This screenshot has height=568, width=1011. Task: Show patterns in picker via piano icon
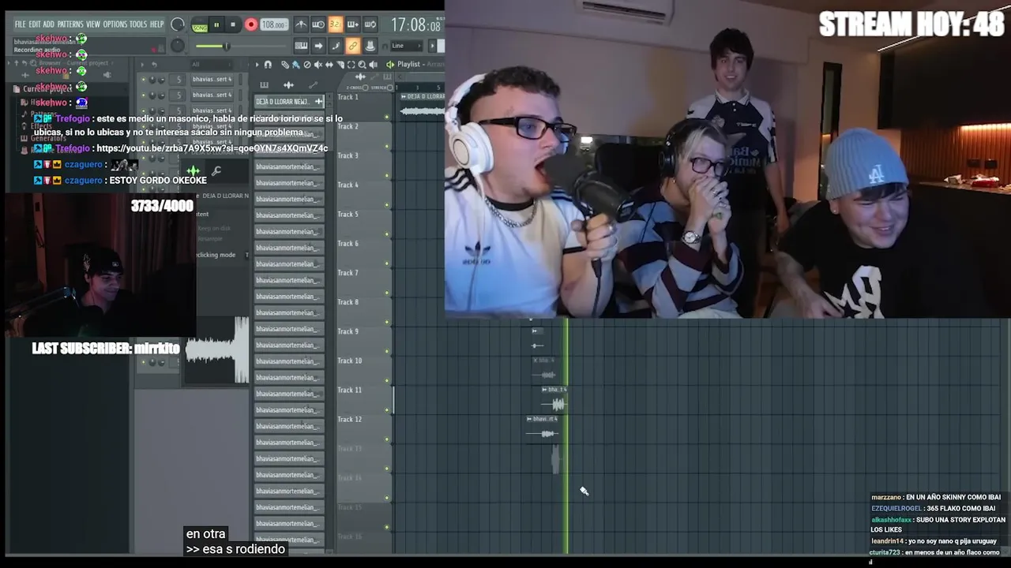[x=265, y=84]
